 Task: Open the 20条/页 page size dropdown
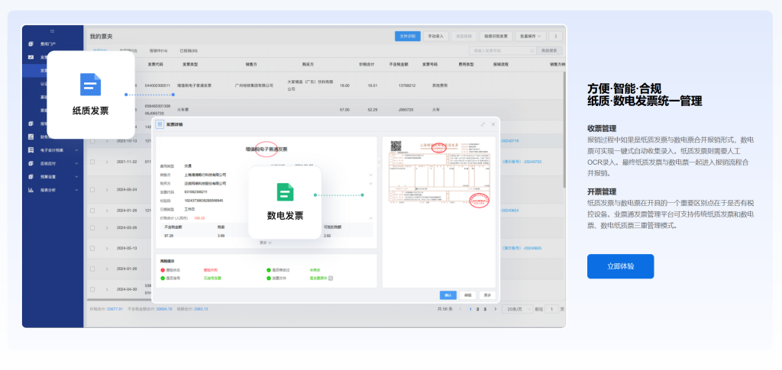coord(515,309)
